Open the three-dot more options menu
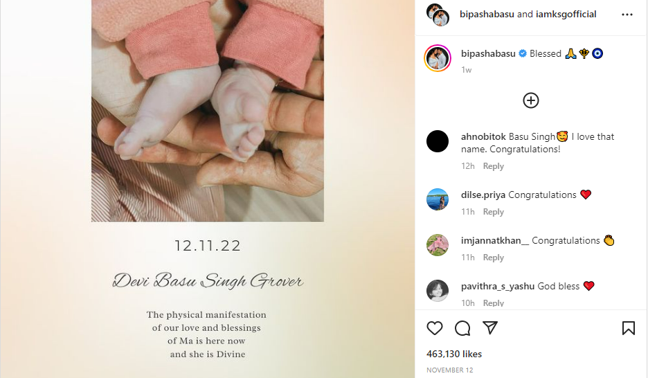Image resolution: width=648 pixels, height=378 pixels. click(627, 15)
